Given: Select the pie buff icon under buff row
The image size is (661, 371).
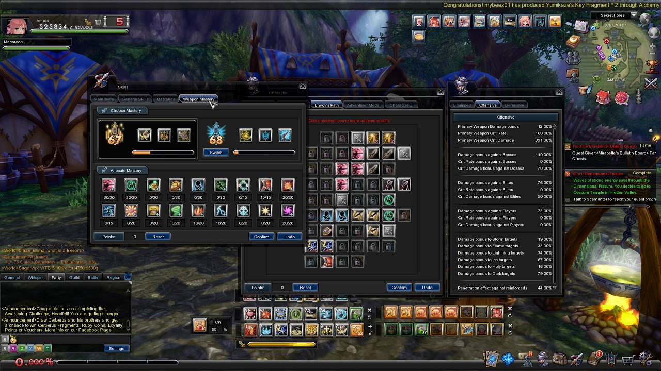Looking at the screenshot, I should click(419, 36).
